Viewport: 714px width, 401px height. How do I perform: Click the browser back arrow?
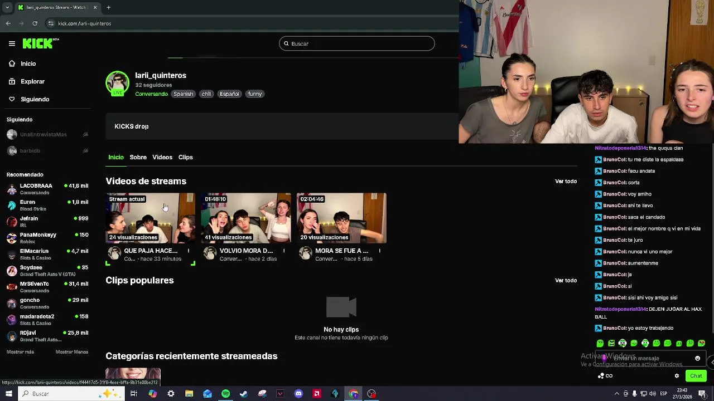[x=8, y=23]
